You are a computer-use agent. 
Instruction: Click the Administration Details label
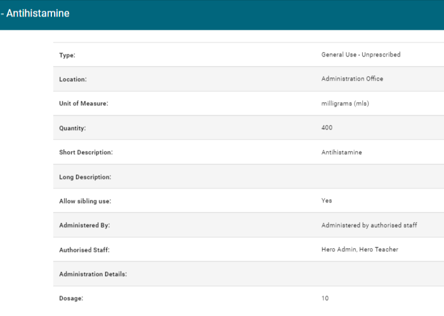[x=93, y=274]
